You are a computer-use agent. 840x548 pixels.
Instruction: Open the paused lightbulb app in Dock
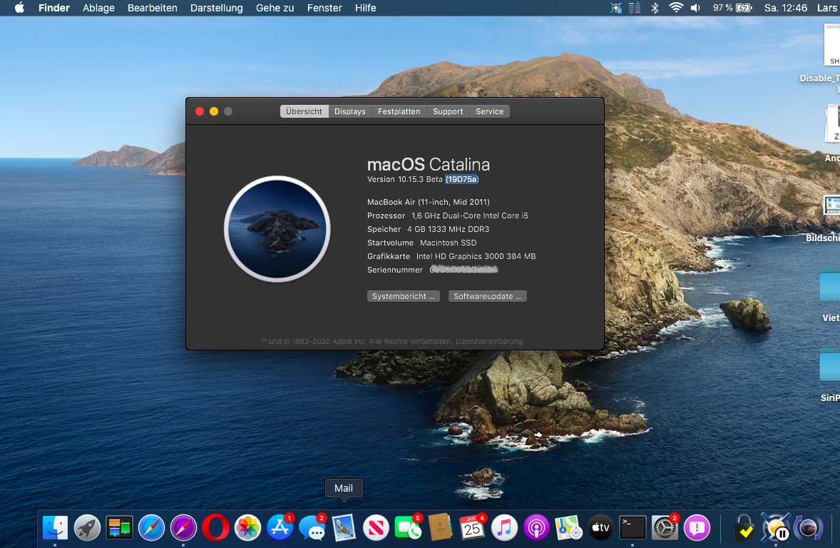click(x=776, y=528)
